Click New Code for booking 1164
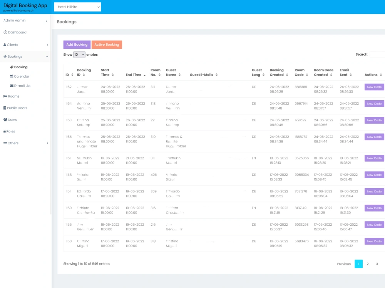 coord(374,104)
